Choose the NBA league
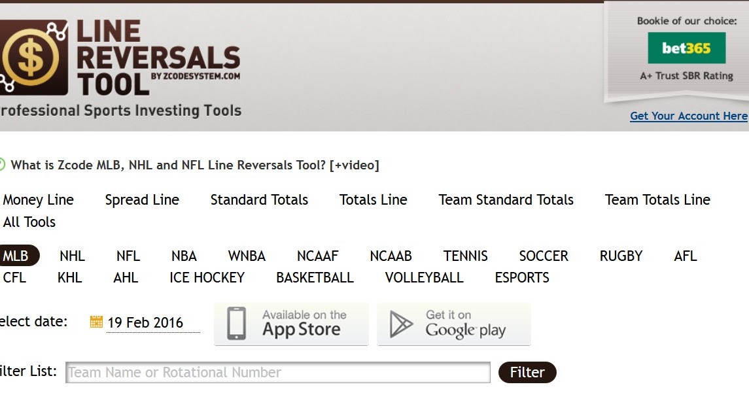749x393 pixels. (184, 256)
